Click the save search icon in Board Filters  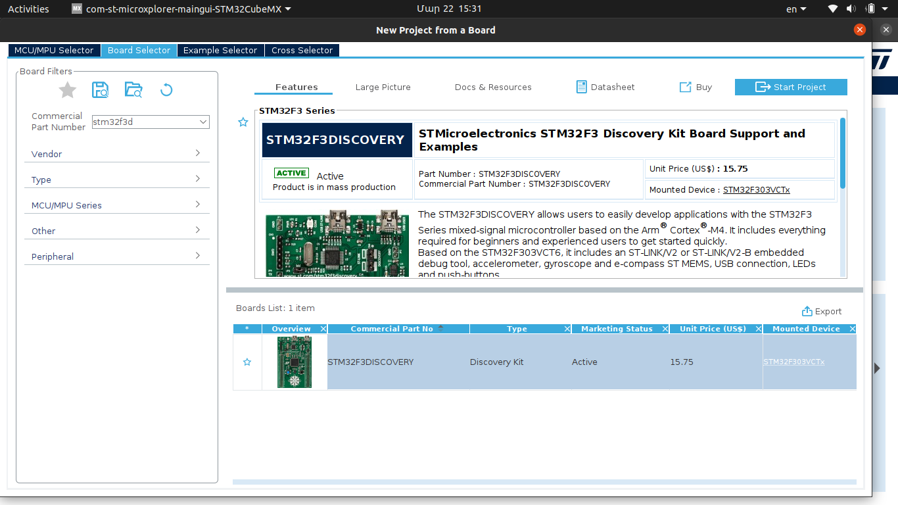[x=100, y=90]
